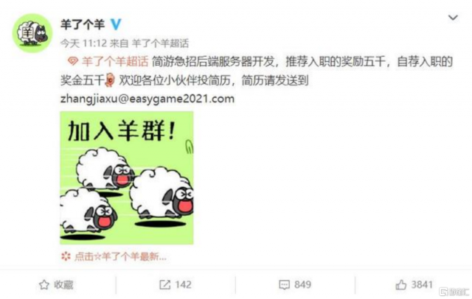This screenshot has width=472, height=299.
Task: Open the 点击☆羊了个羊最新 link
Action: tap(120, 256)
